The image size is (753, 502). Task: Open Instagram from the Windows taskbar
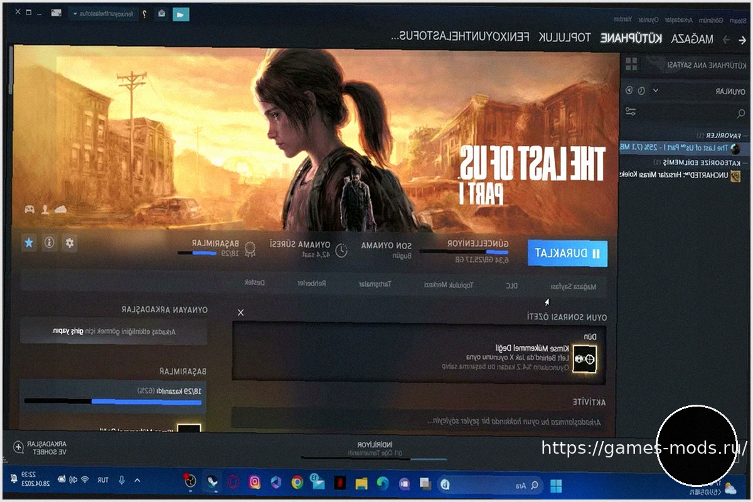pyautogui.click(x=255, y=483)
